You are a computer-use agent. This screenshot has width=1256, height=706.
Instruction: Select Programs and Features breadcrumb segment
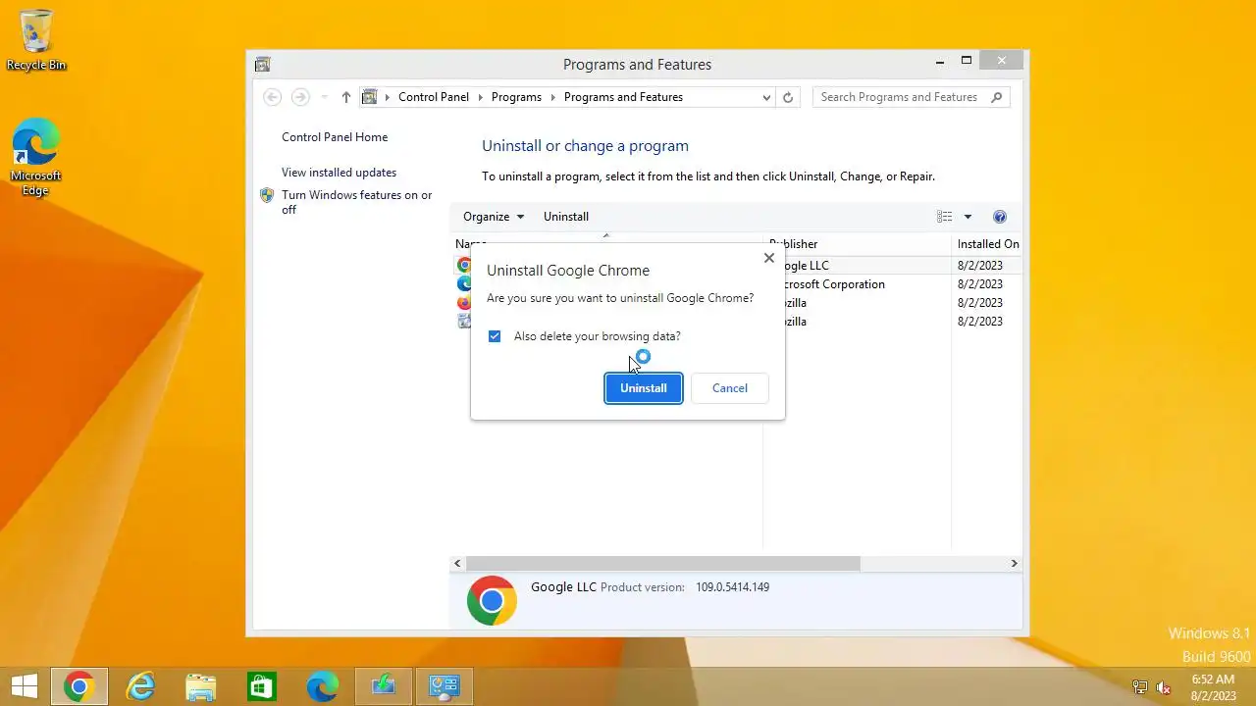click(x=623, y=97)
